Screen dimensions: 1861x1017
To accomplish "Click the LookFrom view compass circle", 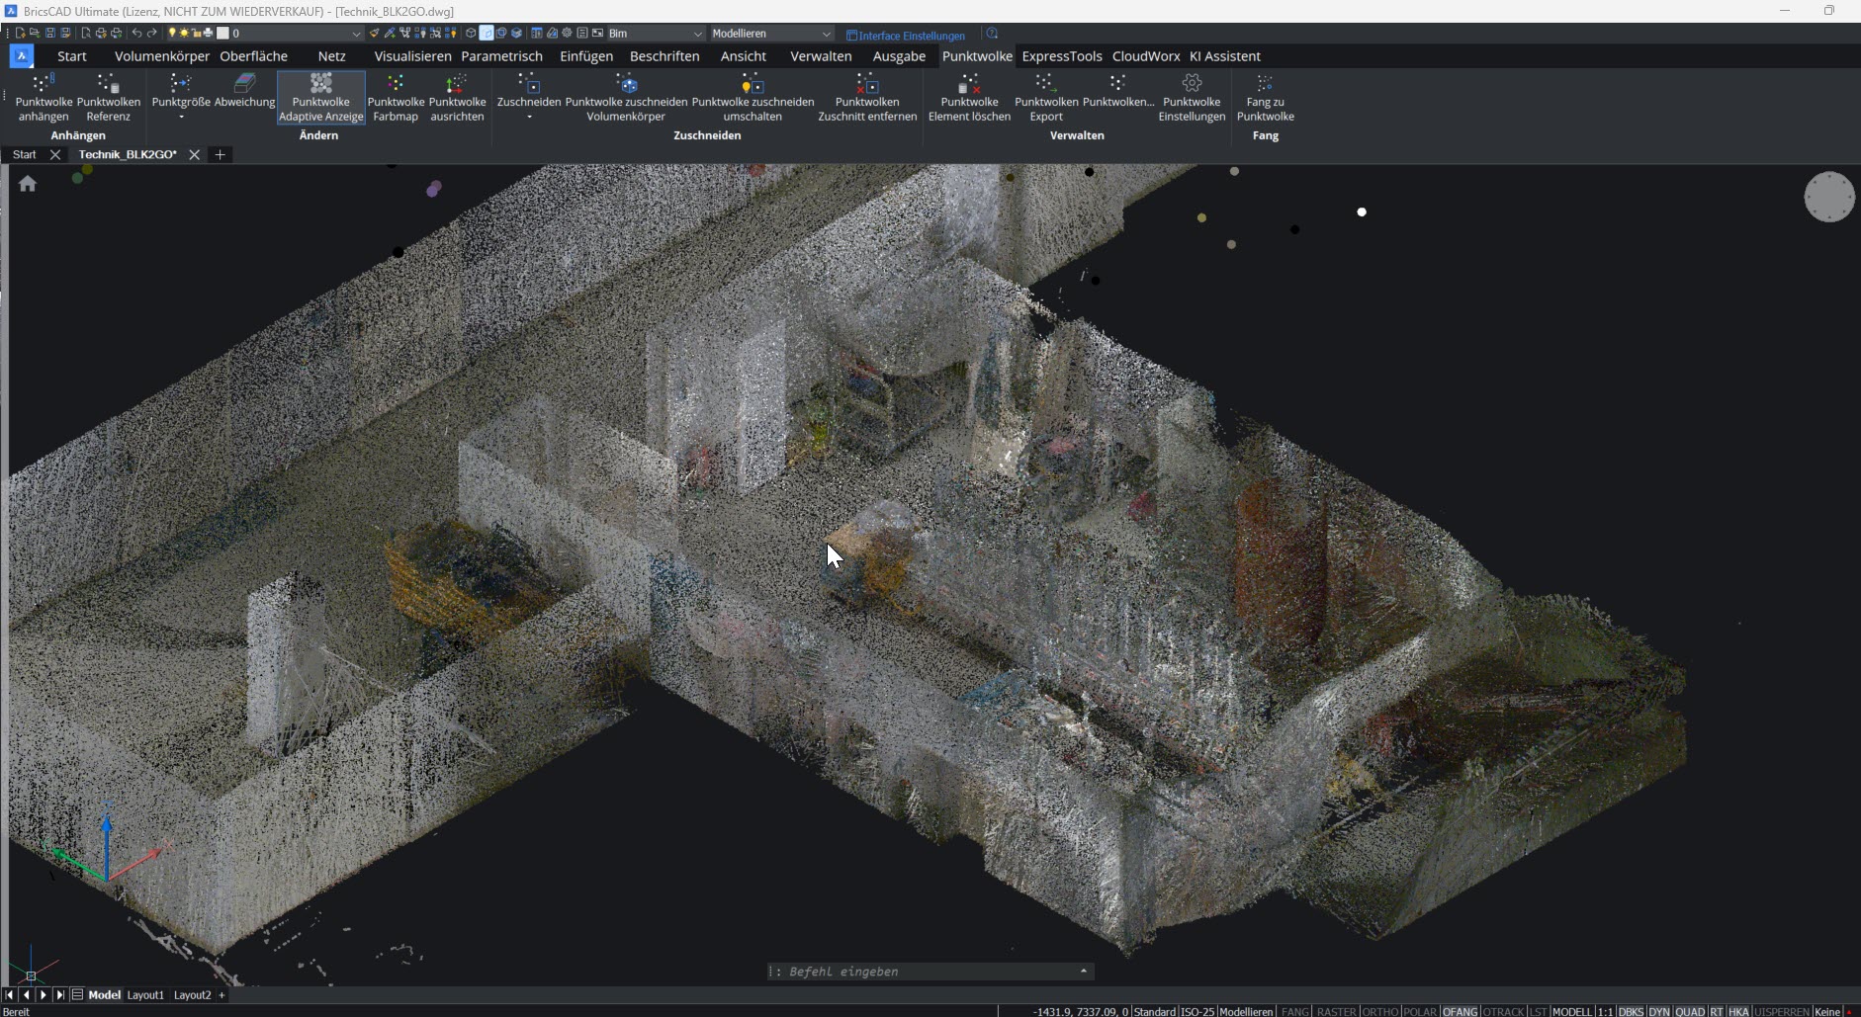I will pos(1828,197).
